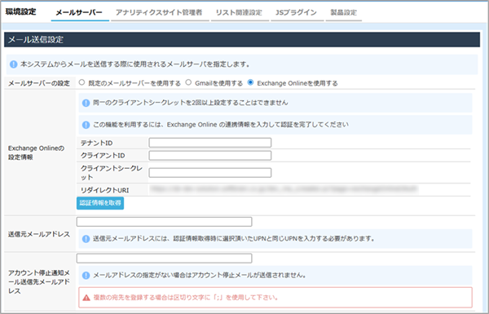The width and height of the screenshot is (489, 314).
Task: Click the クライアントID label
Action: [103, 156]
